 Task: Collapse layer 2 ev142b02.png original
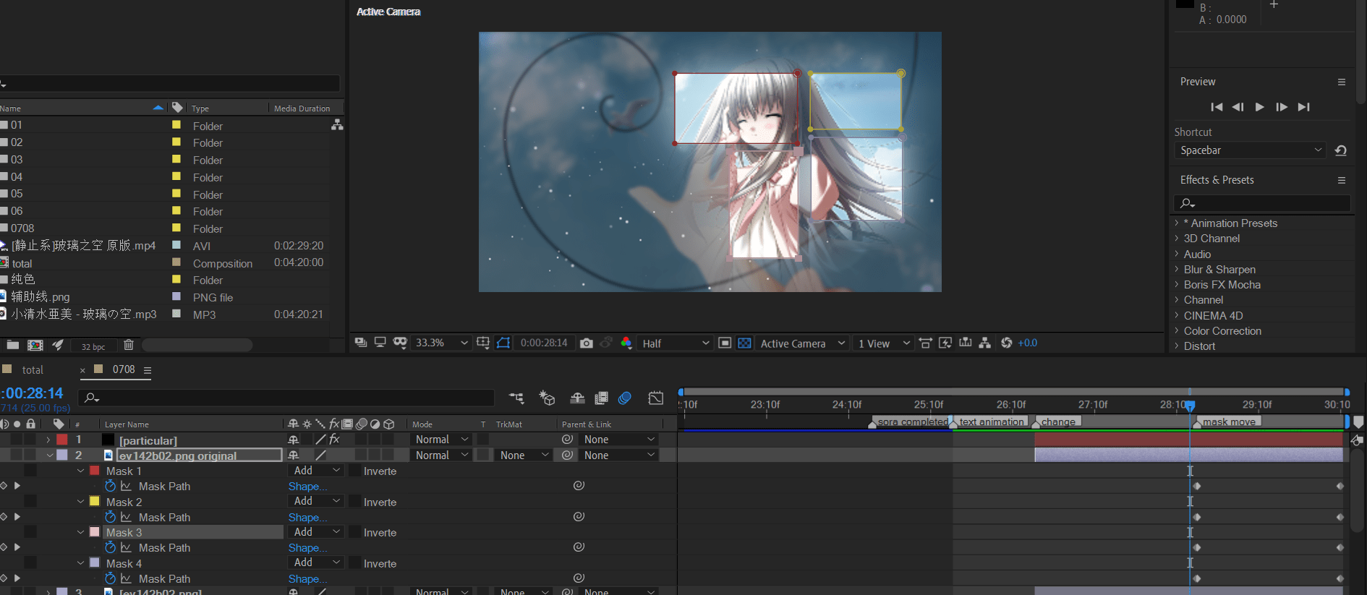coord(50,455)
